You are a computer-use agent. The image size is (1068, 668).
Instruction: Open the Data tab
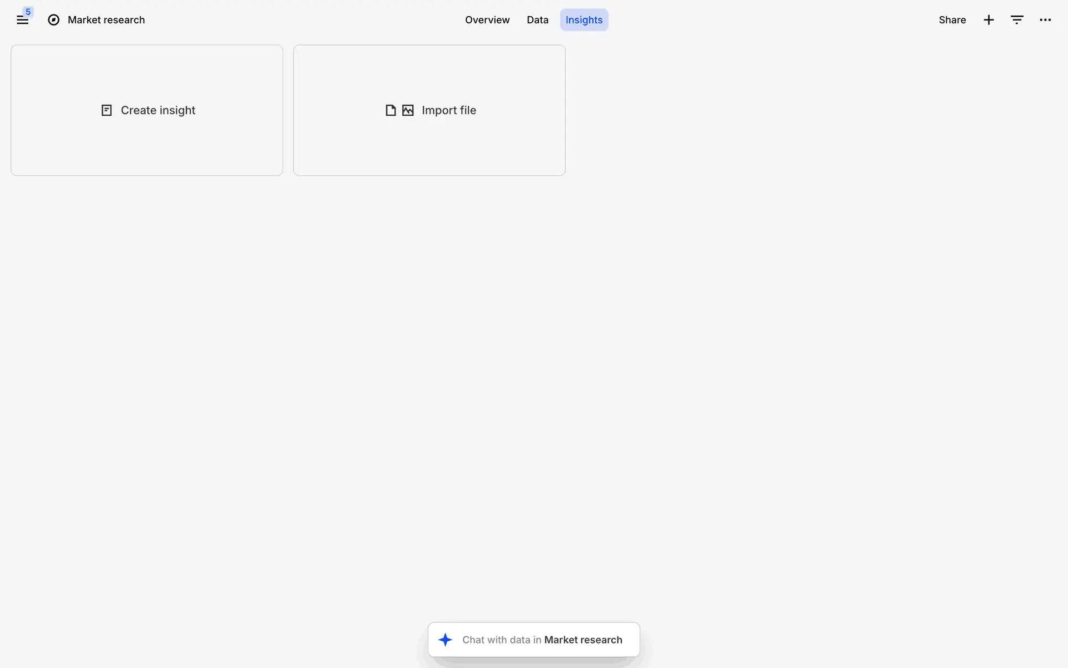coord(537,20)
